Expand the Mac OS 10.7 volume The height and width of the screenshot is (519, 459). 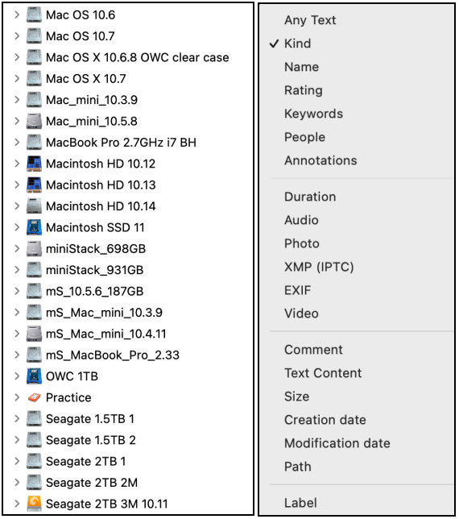tap(17, 36)
